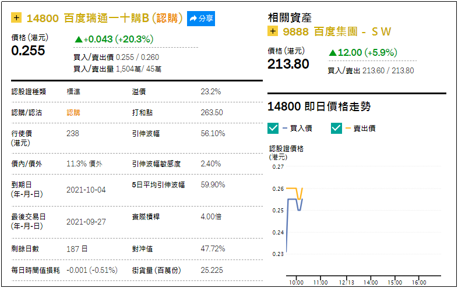Click the 10:00 time axis marker

(296, 282)
